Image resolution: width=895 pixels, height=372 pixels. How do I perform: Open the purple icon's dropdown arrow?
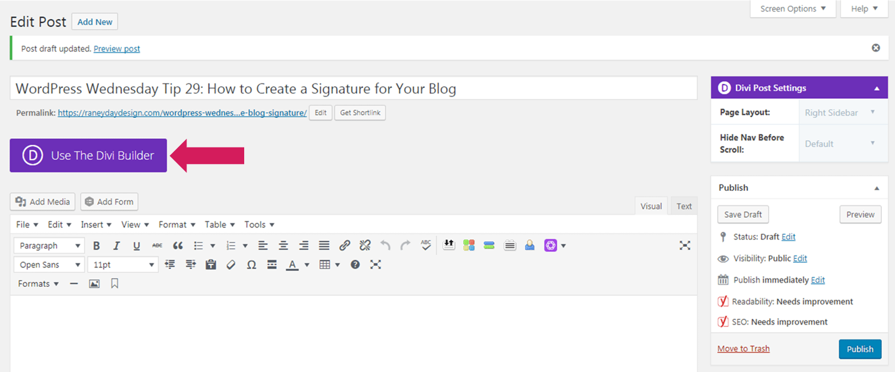(x=563, y=246)
